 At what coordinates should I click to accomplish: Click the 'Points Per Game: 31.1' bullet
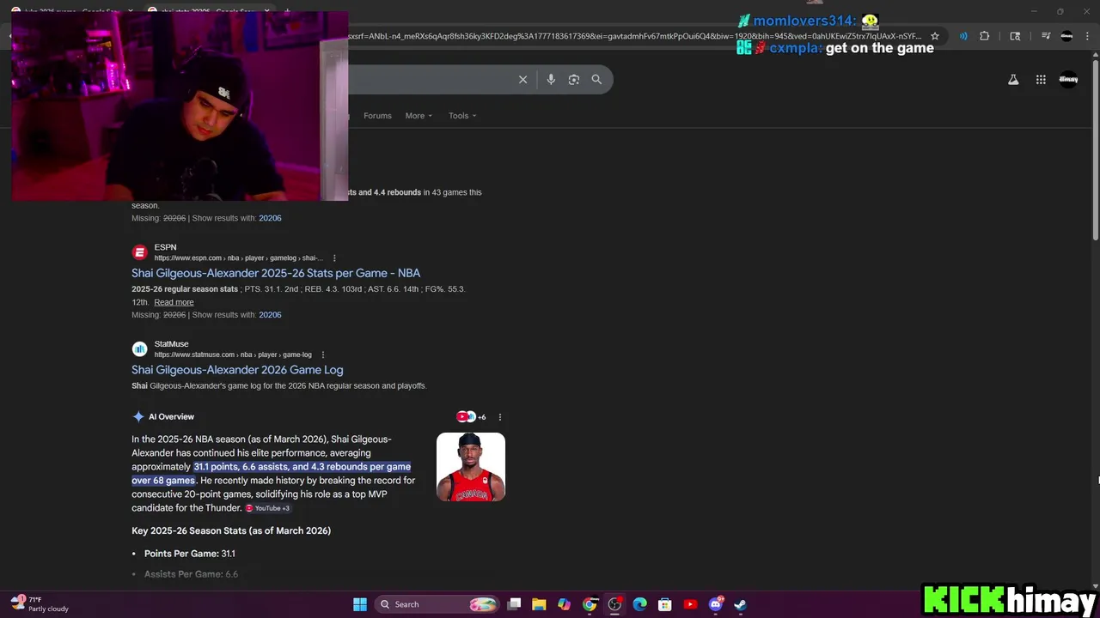coord(190,554)
